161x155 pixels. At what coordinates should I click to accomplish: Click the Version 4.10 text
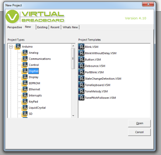[x=135, y=18]
